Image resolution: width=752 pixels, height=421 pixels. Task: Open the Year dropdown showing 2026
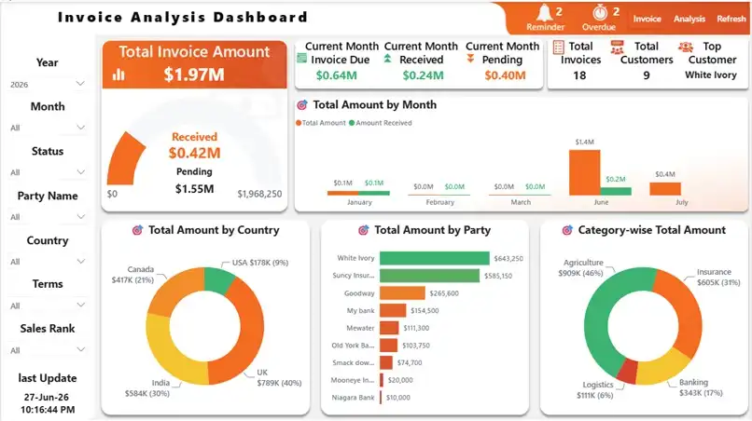[x=47, y=85]
